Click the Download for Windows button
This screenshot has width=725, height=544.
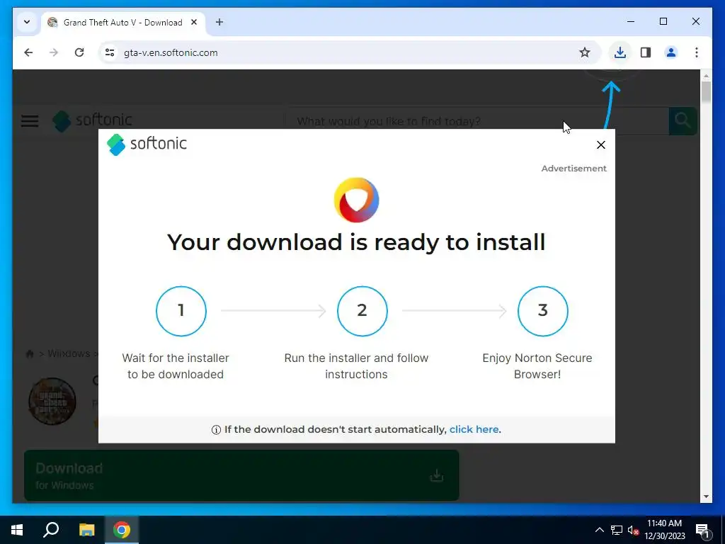click(241, 475)
